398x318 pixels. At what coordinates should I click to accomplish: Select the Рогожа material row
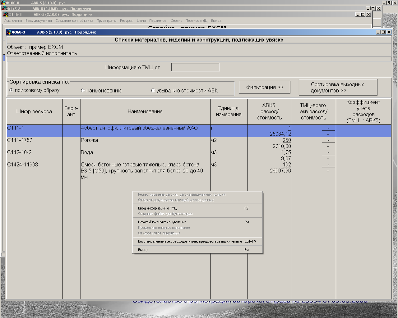pyautogui.click(x=199, y=143)
